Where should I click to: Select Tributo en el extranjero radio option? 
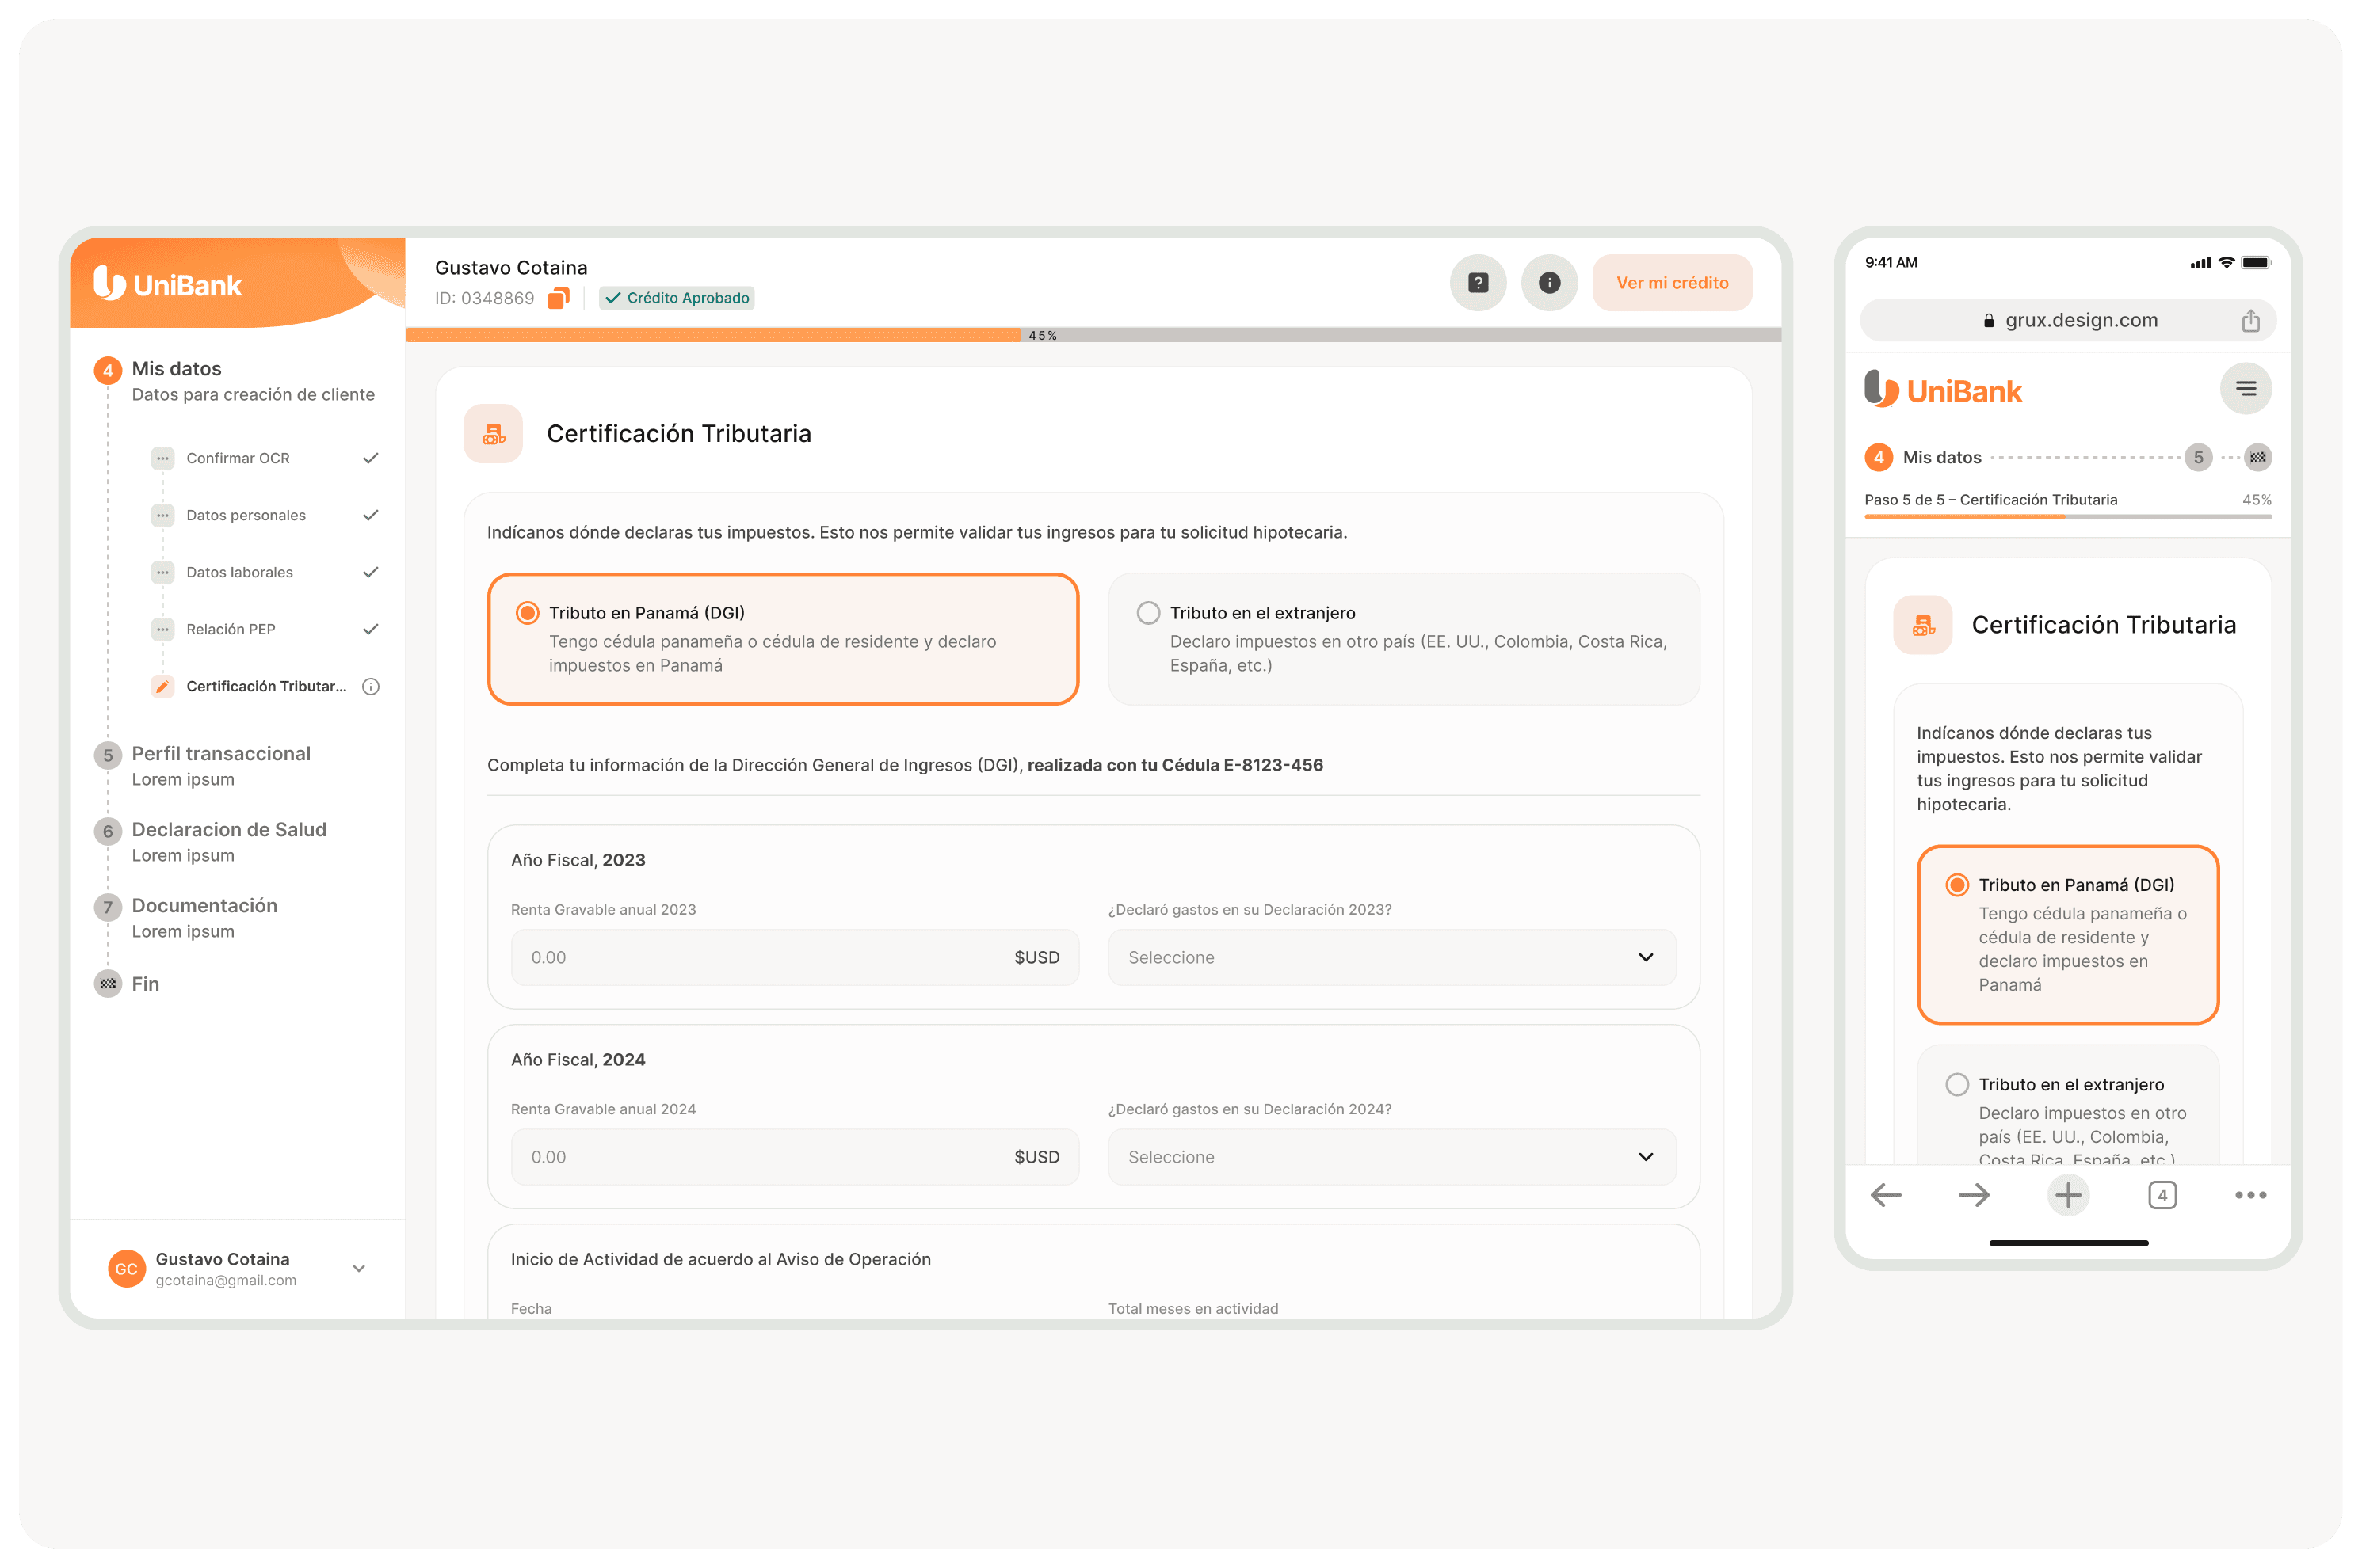tap(1148, 613)
